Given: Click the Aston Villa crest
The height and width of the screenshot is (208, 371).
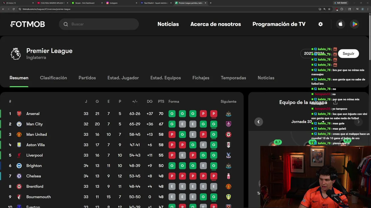Looking at the screenshot, I should click(19, 145).
